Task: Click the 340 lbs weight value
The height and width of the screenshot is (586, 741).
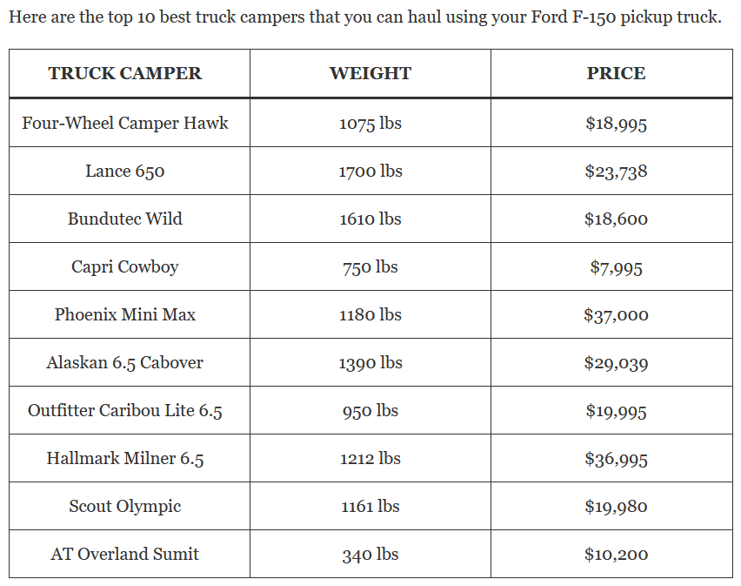Action: (x=370, y=555)
